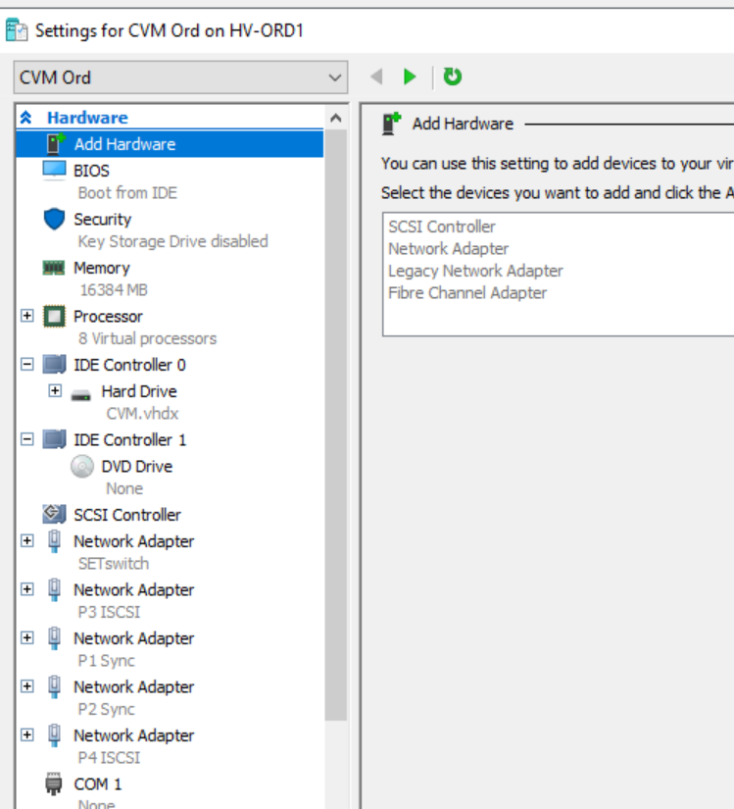734x809 pixels.
Task: Click the COM 1 port icon
Action: coord(54,784)
